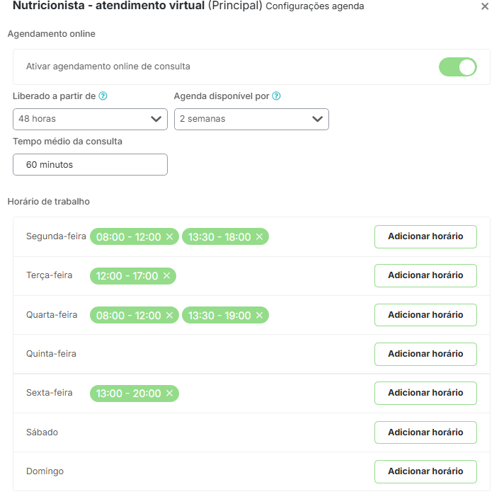Disable online appointment scheduling toggle
Viewport: 499px width, 499px height.
tap(458, 67)
